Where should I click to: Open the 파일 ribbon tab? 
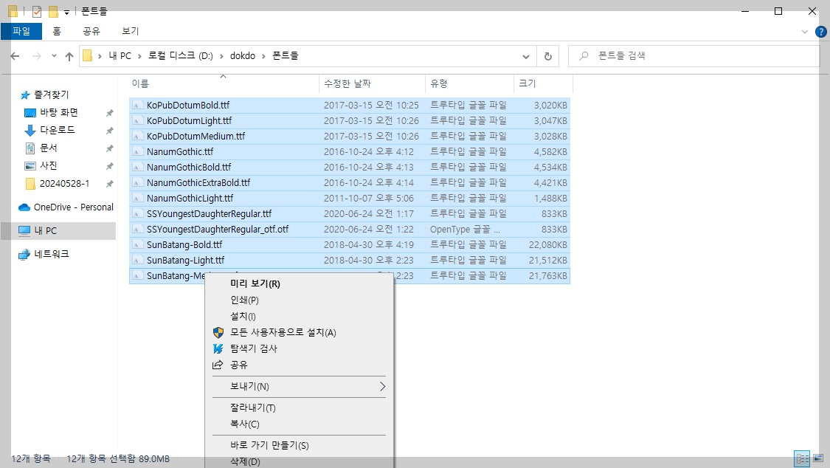21,31
